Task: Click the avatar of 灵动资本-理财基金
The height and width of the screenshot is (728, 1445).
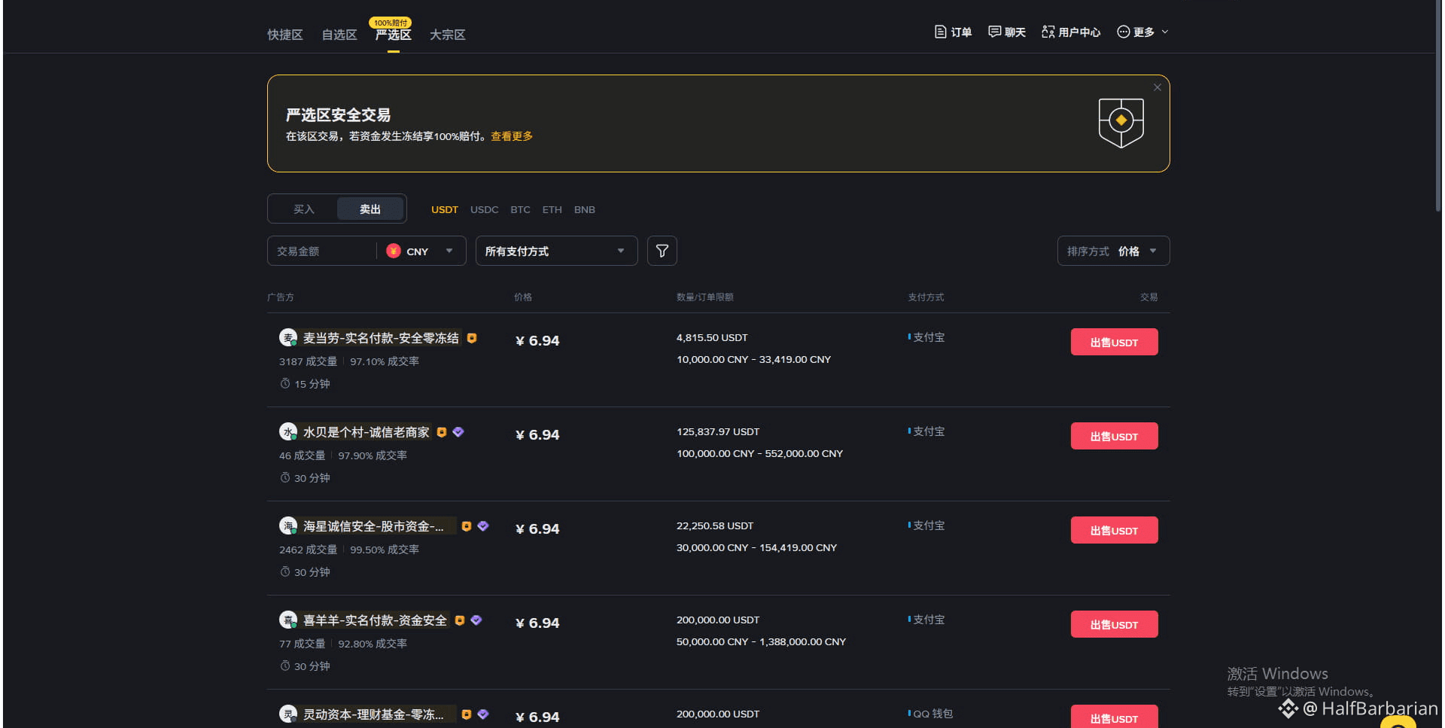Action: [288, 714]
